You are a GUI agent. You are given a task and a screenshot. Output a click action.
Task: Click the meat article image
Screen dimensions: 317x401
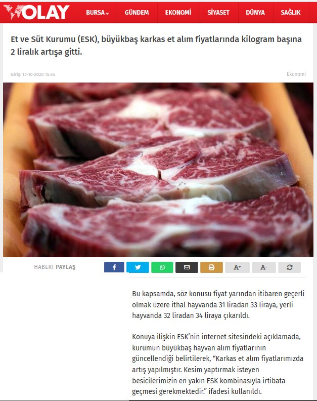coord(158,170)
